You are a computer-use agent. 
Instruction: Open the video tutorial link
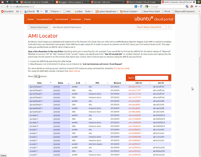(74, 71)
